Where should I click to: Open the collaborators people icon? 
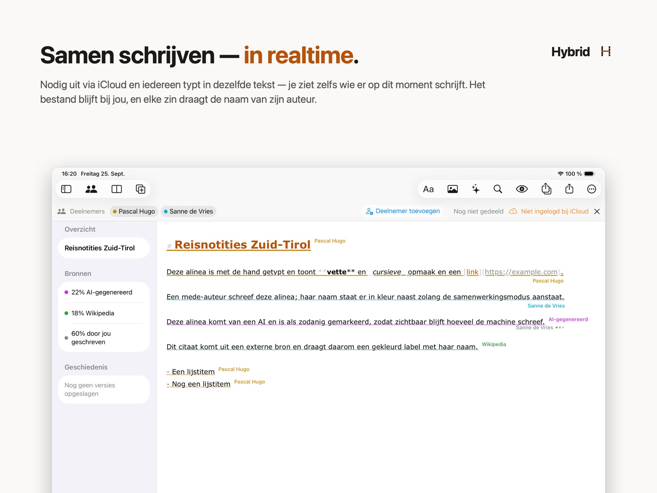[91, 189]
